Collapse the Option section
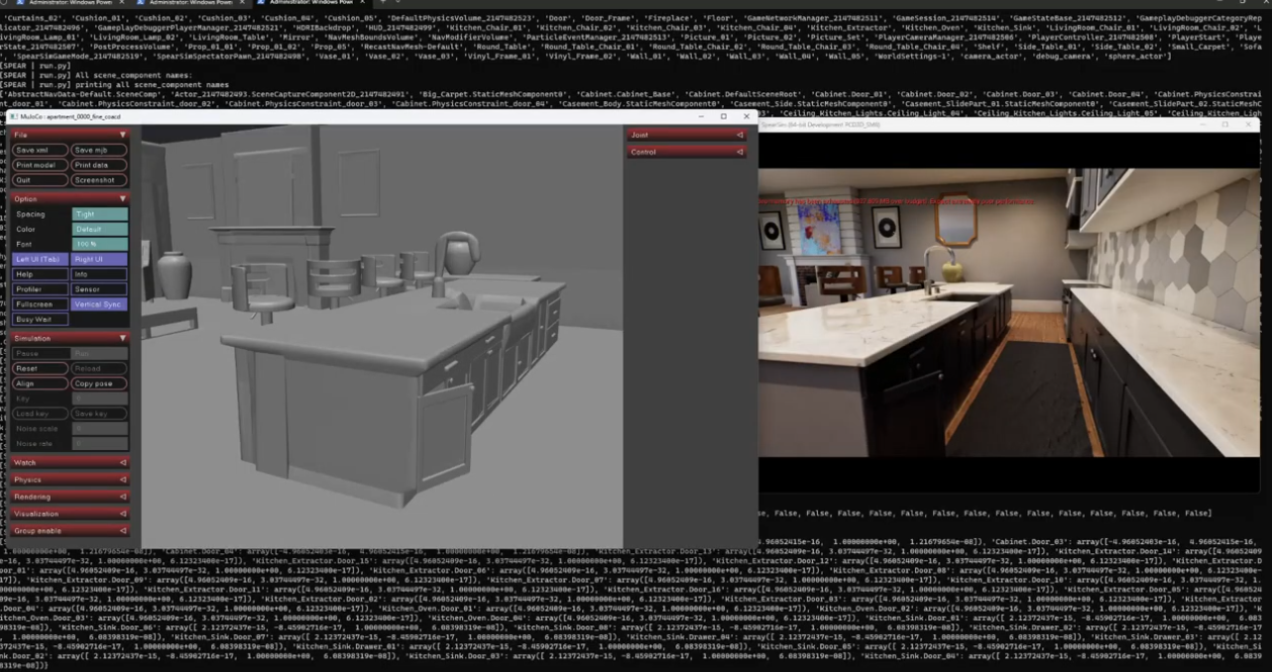 click(x=69, y=198)
